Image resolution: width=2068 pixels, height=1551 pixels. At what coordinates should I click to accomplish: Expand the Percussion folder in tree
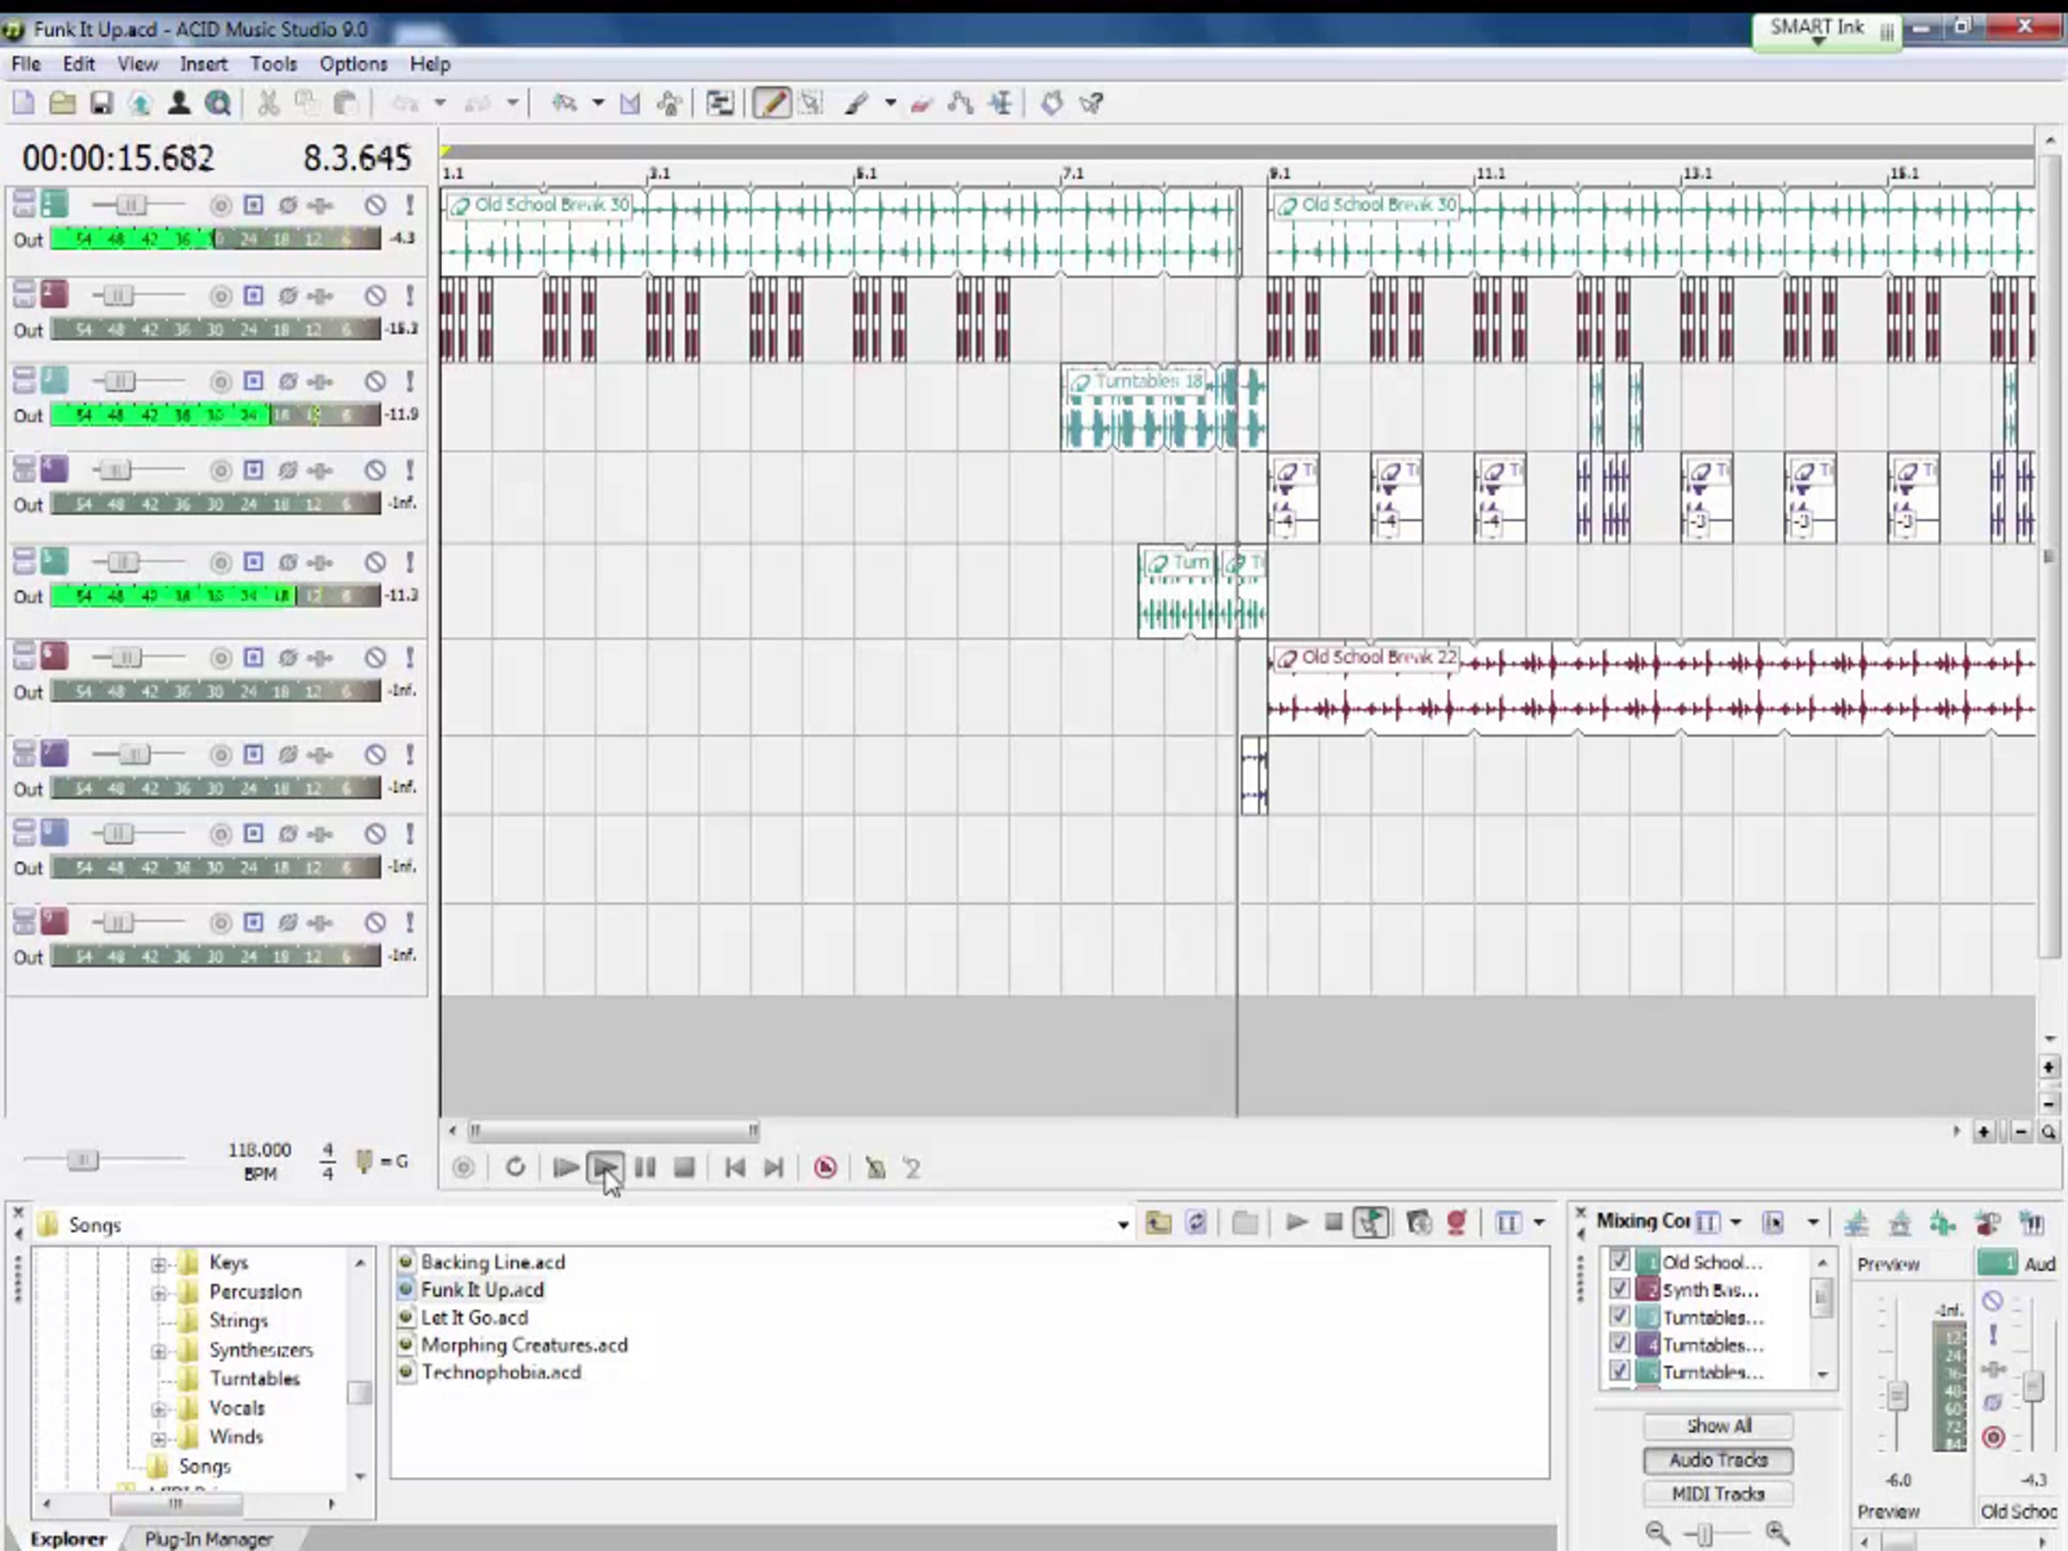tap(159, 1293)
